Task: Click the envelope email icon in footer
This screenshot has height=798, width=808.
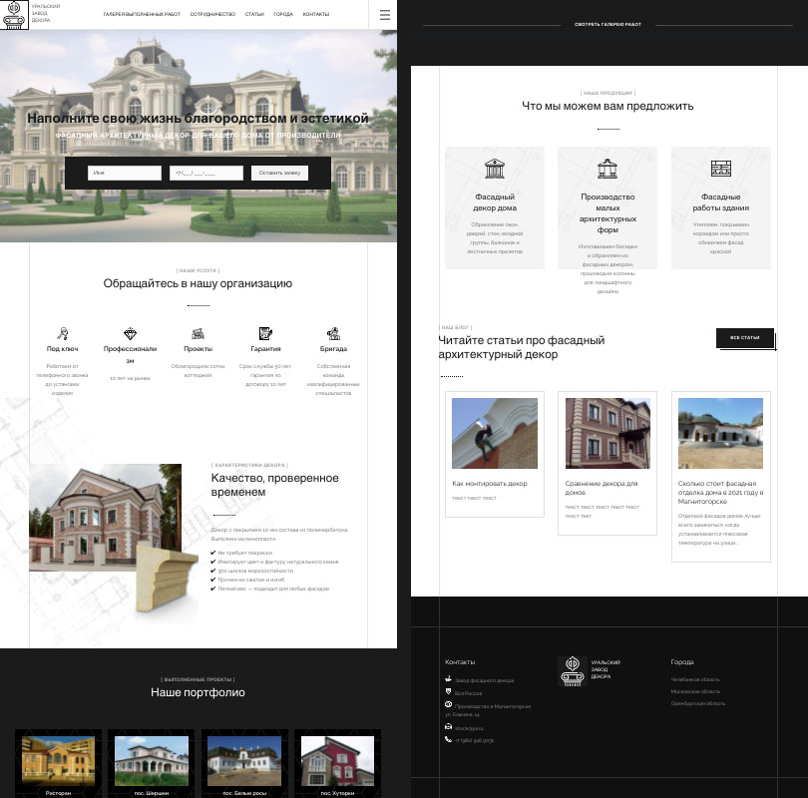Action: point(448,727)
